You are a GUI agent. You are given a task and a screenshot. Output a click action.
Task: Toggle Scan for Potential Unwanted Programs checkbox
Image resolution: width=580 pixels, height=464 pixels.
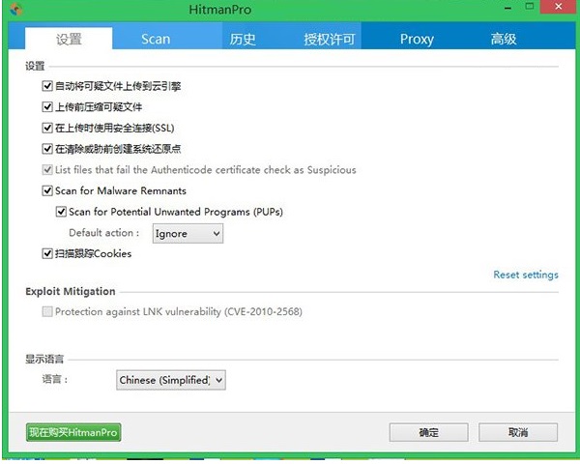62,212
